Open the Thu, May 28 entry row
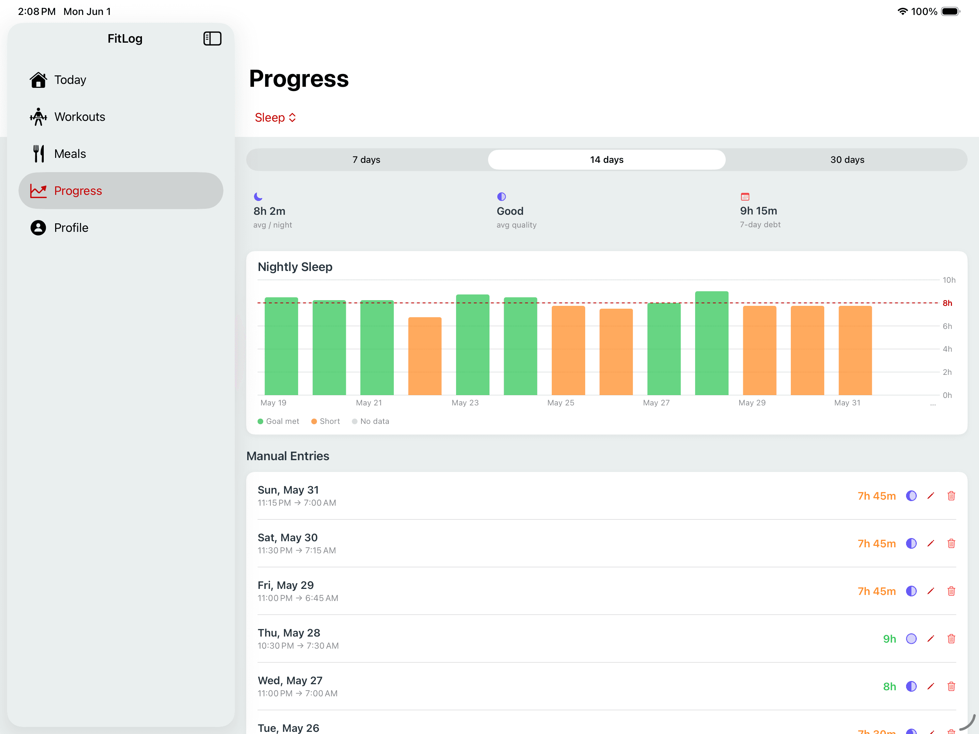 coord(606,638)
